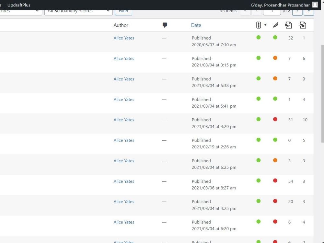This screenshot has width=324, height=243.
Task: Click outgoing links count 32
Action: (291, 38)
